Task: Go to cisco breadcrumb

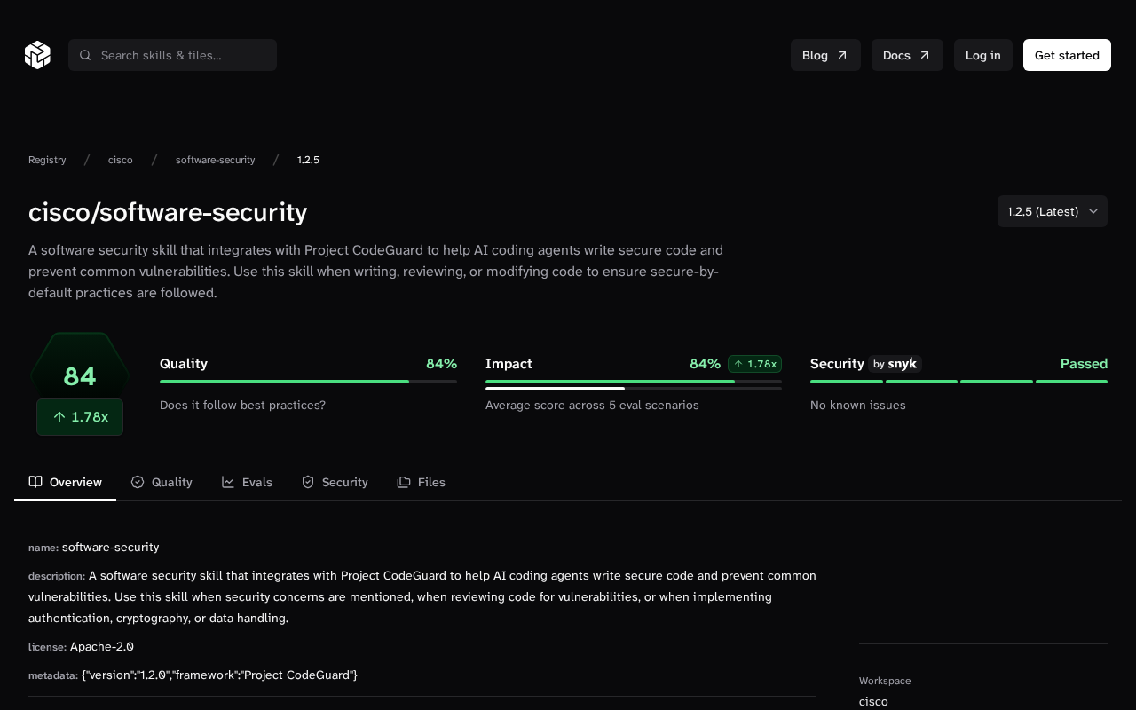Action: [x=121, y=160]
